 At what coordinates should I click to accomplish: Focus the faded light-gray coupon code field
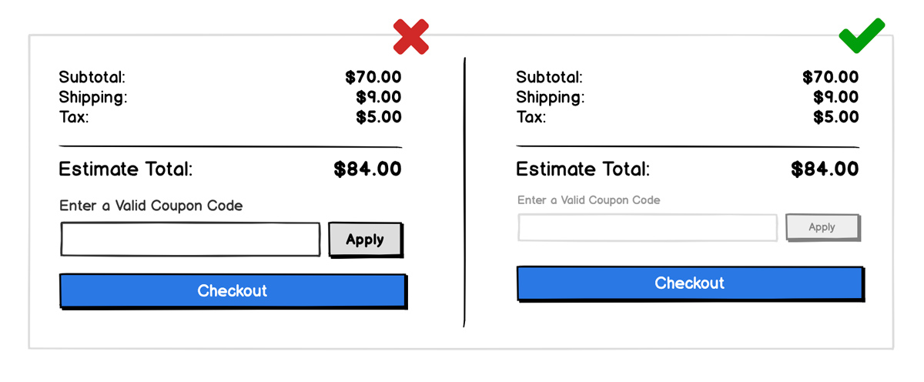[648, 228]
